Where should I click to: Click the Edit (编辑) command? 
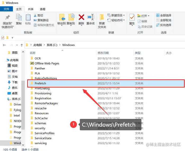pos(142,21)
